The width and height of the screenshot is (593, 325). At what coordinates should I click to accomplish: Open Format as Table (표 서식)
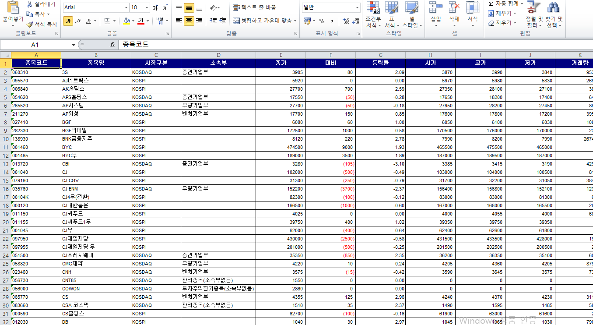click(392, 14)
